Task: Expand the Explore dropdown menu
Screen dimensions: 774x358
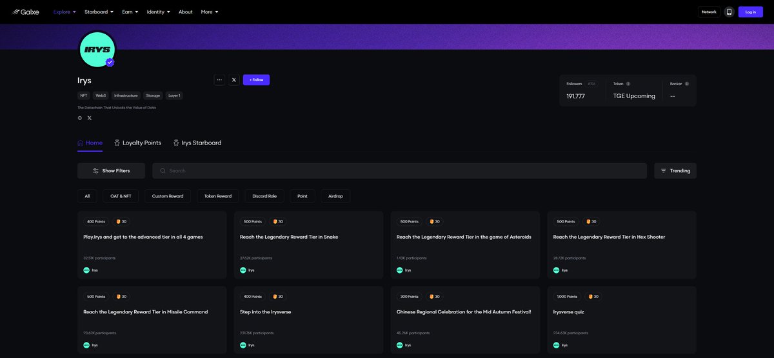Action: click(x=64, y=12)
